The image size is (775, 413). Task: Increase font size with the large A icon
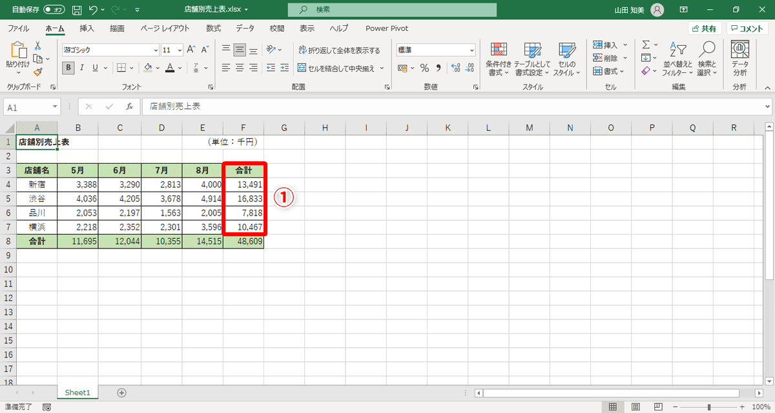191,50
